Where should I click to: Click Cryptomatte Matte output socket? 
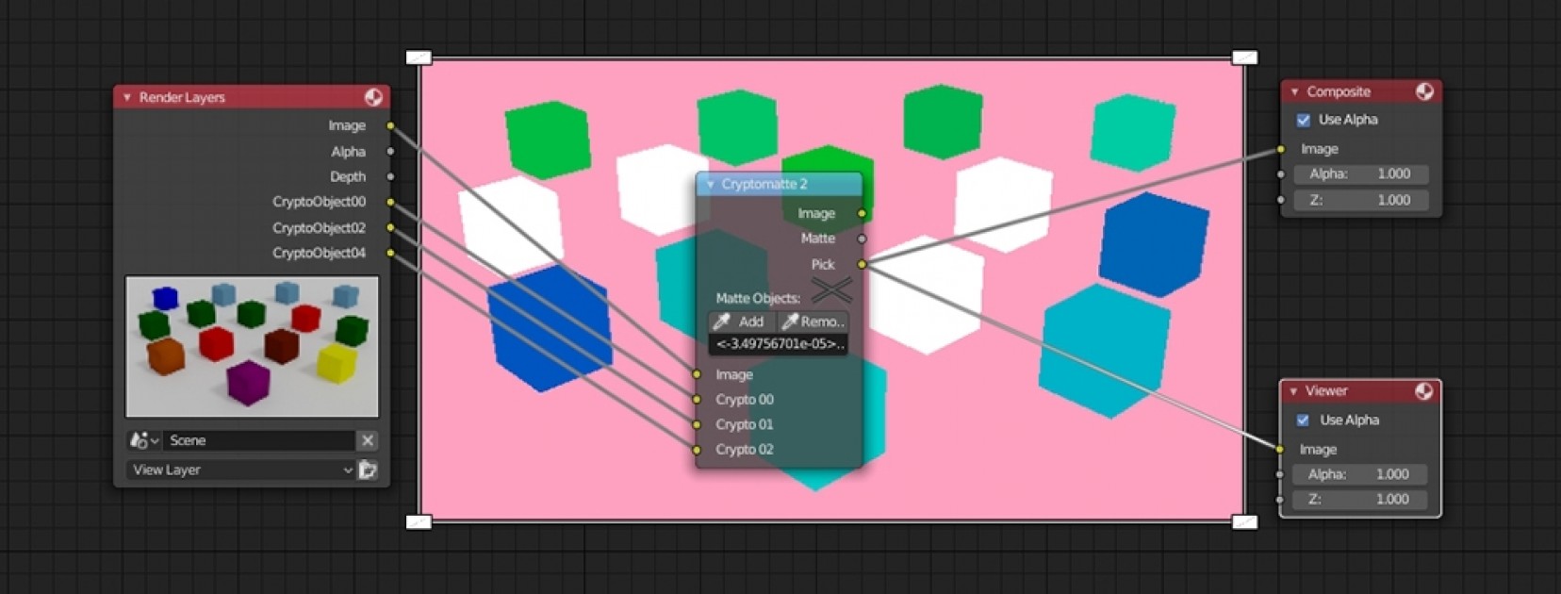click(x=862, y=239)
